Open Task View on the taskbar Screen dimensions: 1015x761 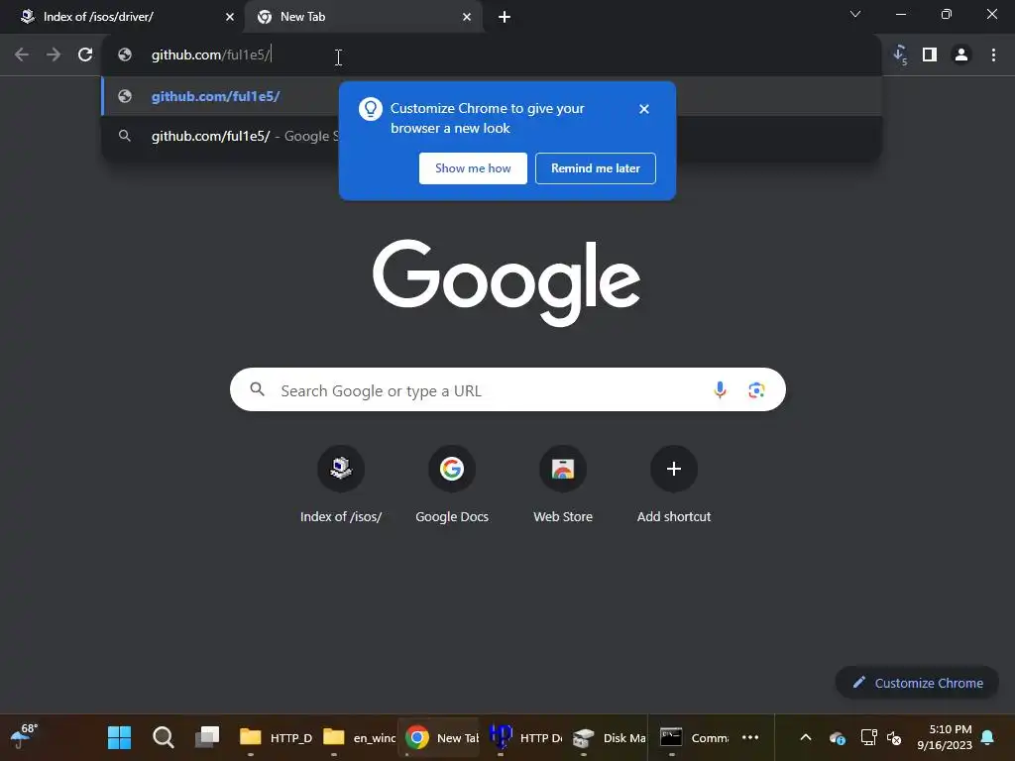tap(207, 737)
